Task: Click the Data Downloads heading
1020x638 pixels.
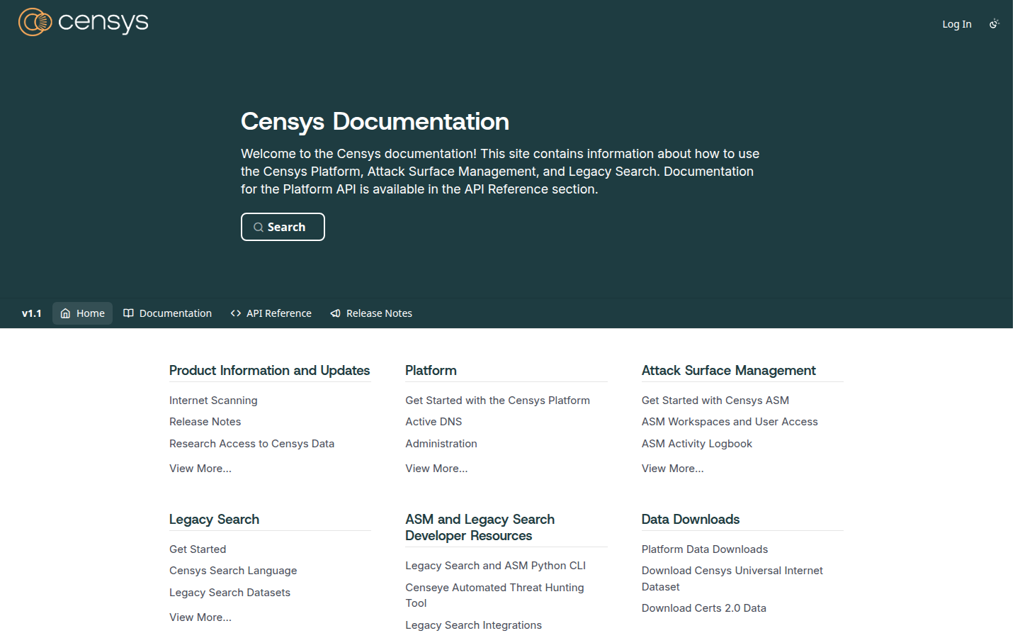Action: click(x=691, y=520)
